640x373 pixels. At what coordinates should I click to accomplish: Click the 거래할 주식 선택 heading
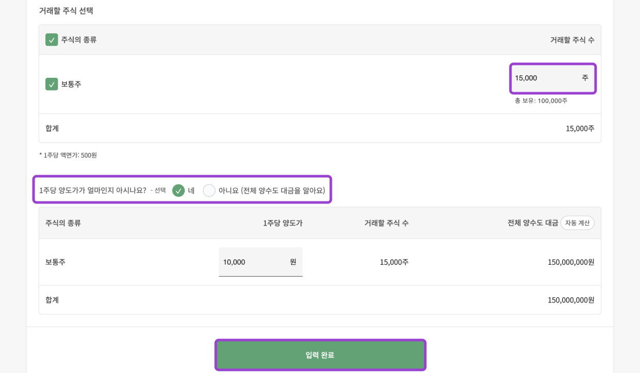click(x=66, y=11)
